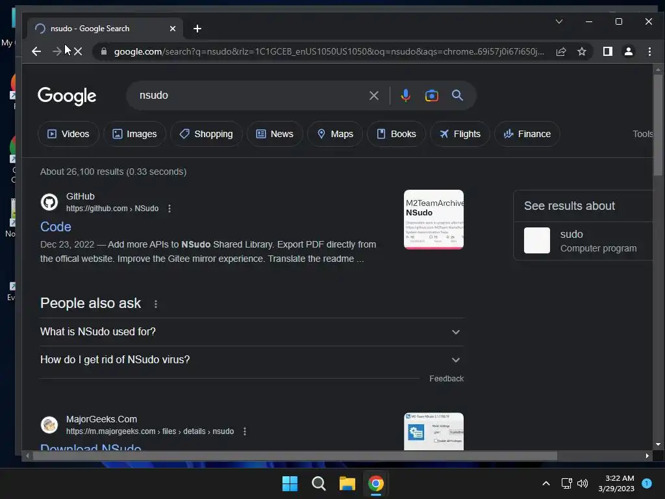The height and width of the screenshot is (499, 665).
Task: Select the nsudo - Google Search tab
Action: 105,29
